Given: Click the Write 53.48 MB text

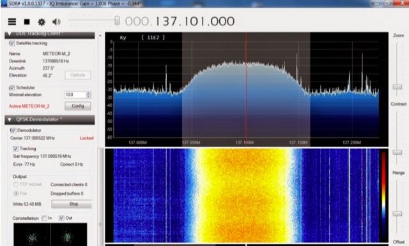Looking at the screenshot, I should click(x=27, y=204).
